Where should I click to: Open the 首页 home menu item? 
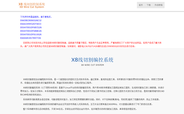tap(141, 5)
